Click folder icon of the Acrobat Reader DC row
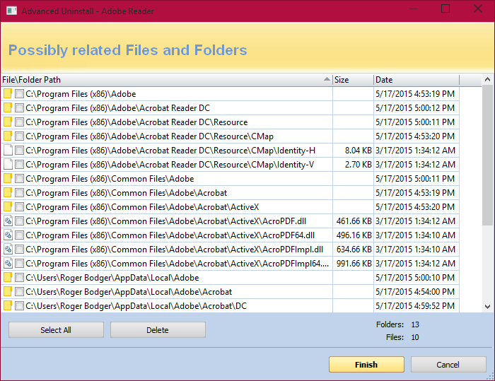This screenshot has width=495, height=381. (x=8, y=108)
